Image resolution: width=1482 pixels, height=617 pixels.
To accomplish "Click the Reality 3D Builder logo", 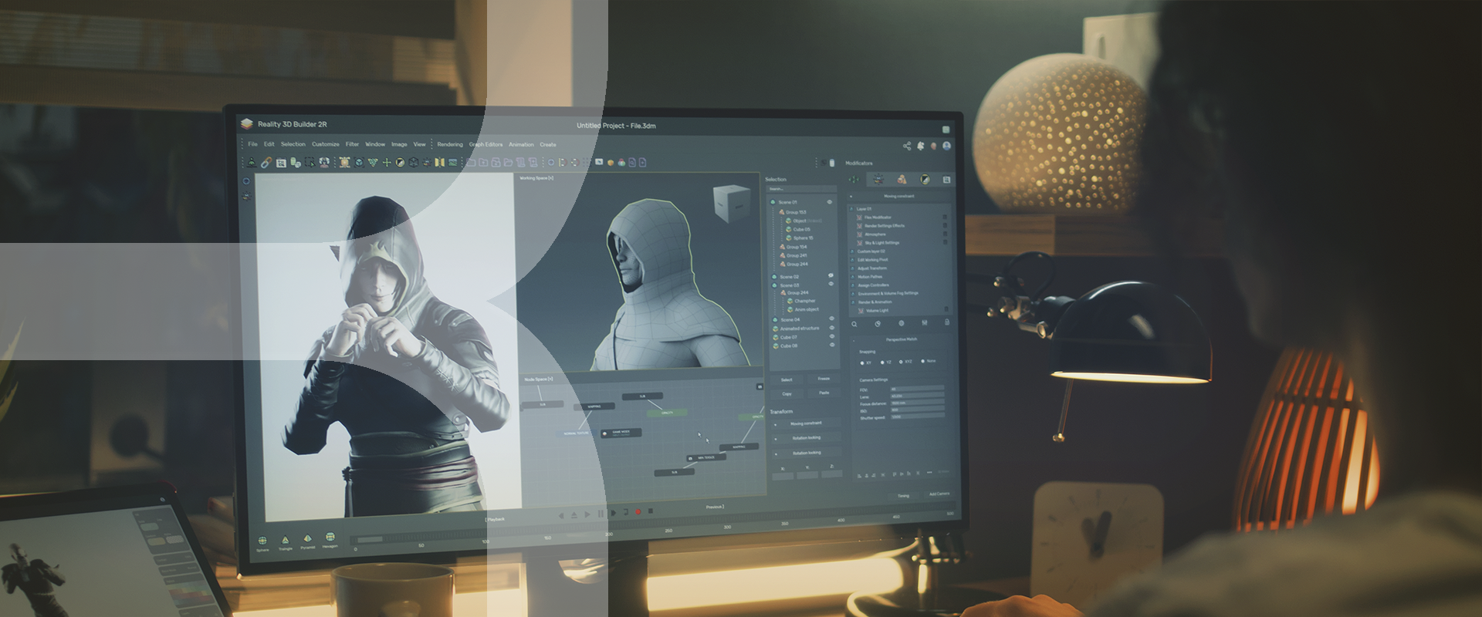I will tap(247, 123).
